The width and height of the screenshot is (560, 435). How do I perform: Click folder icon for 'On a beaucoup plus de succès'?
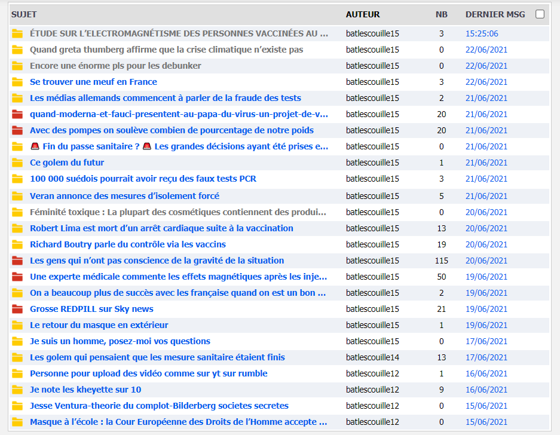click(x=17, y=293)
